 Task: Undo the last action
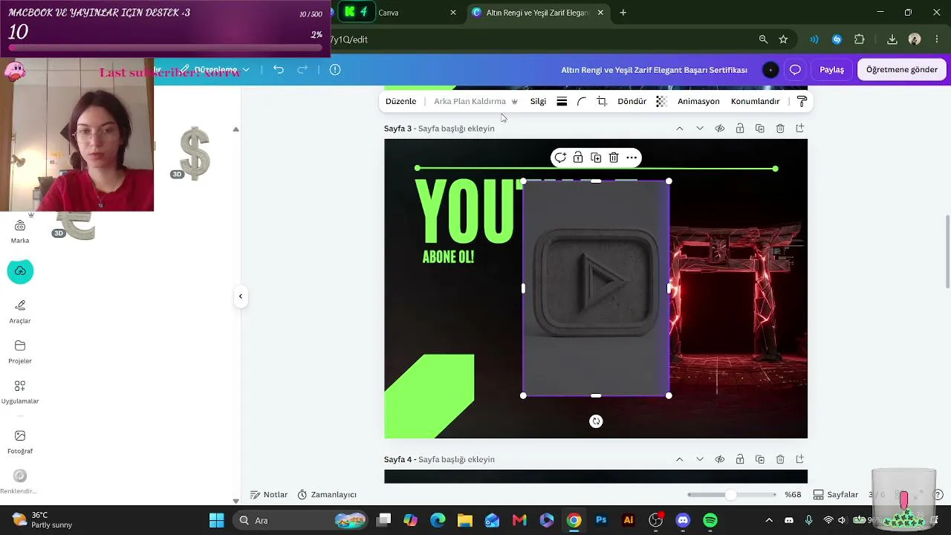[279, 69]
